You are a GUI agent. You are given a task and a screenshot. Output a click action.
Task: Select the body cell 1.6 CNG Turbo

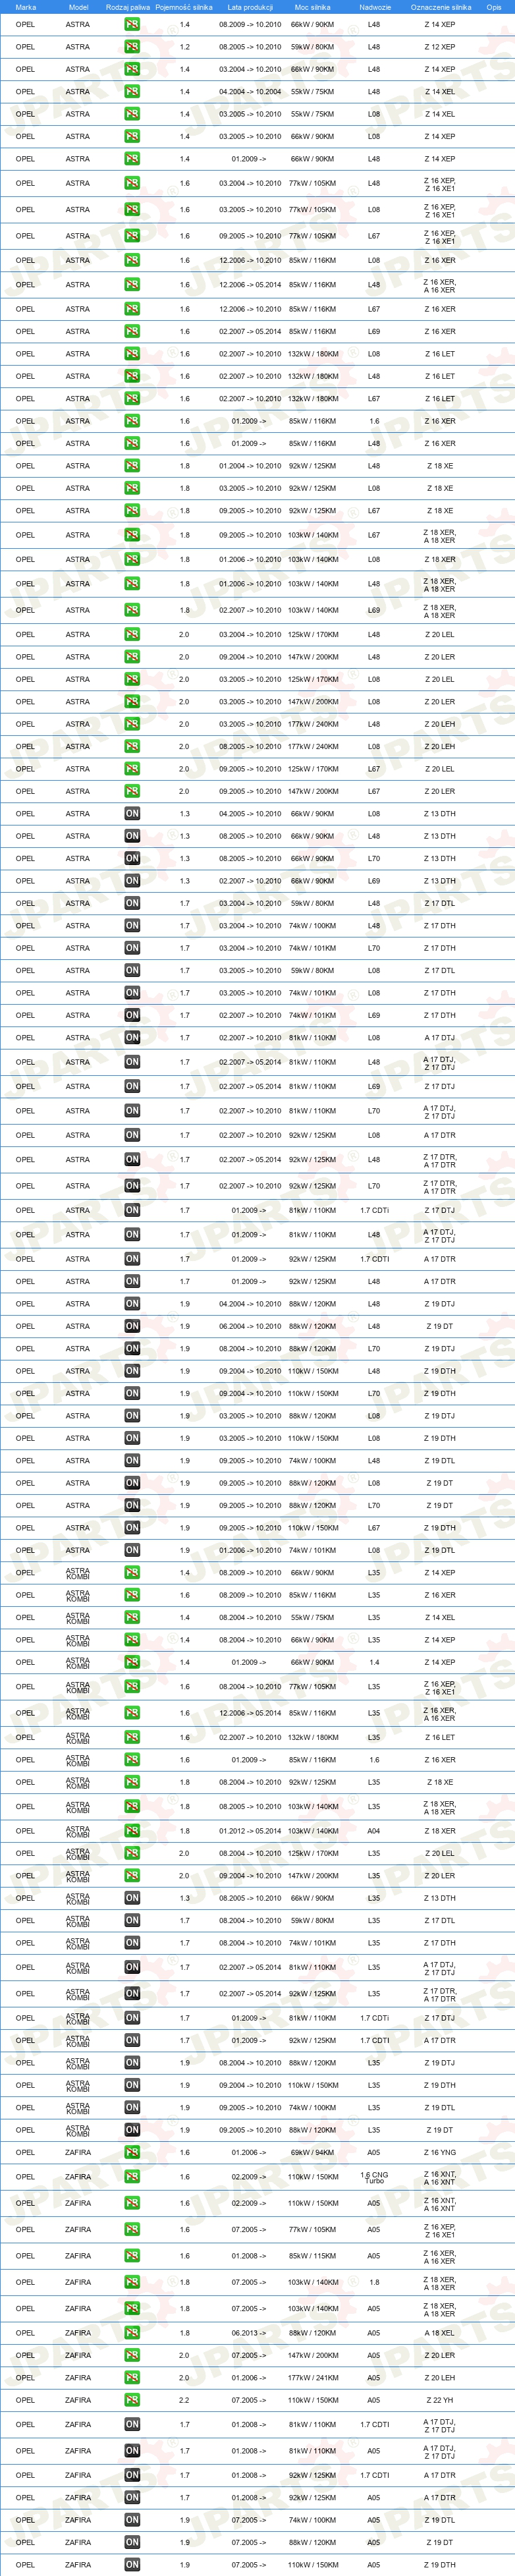374,2177
